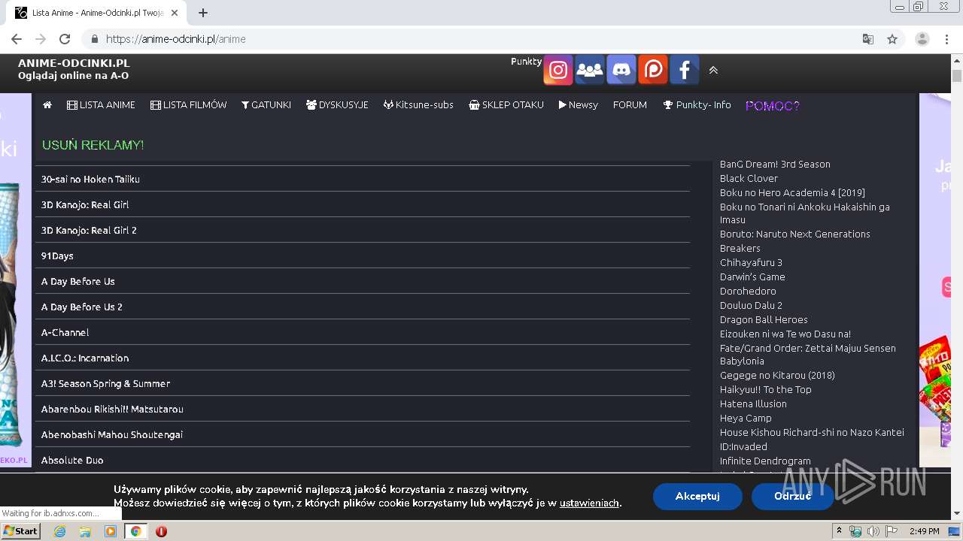This screenshot has width=963, height=541.
Task: Open ID:Invaded sidebar link
Action: point(743,446)
